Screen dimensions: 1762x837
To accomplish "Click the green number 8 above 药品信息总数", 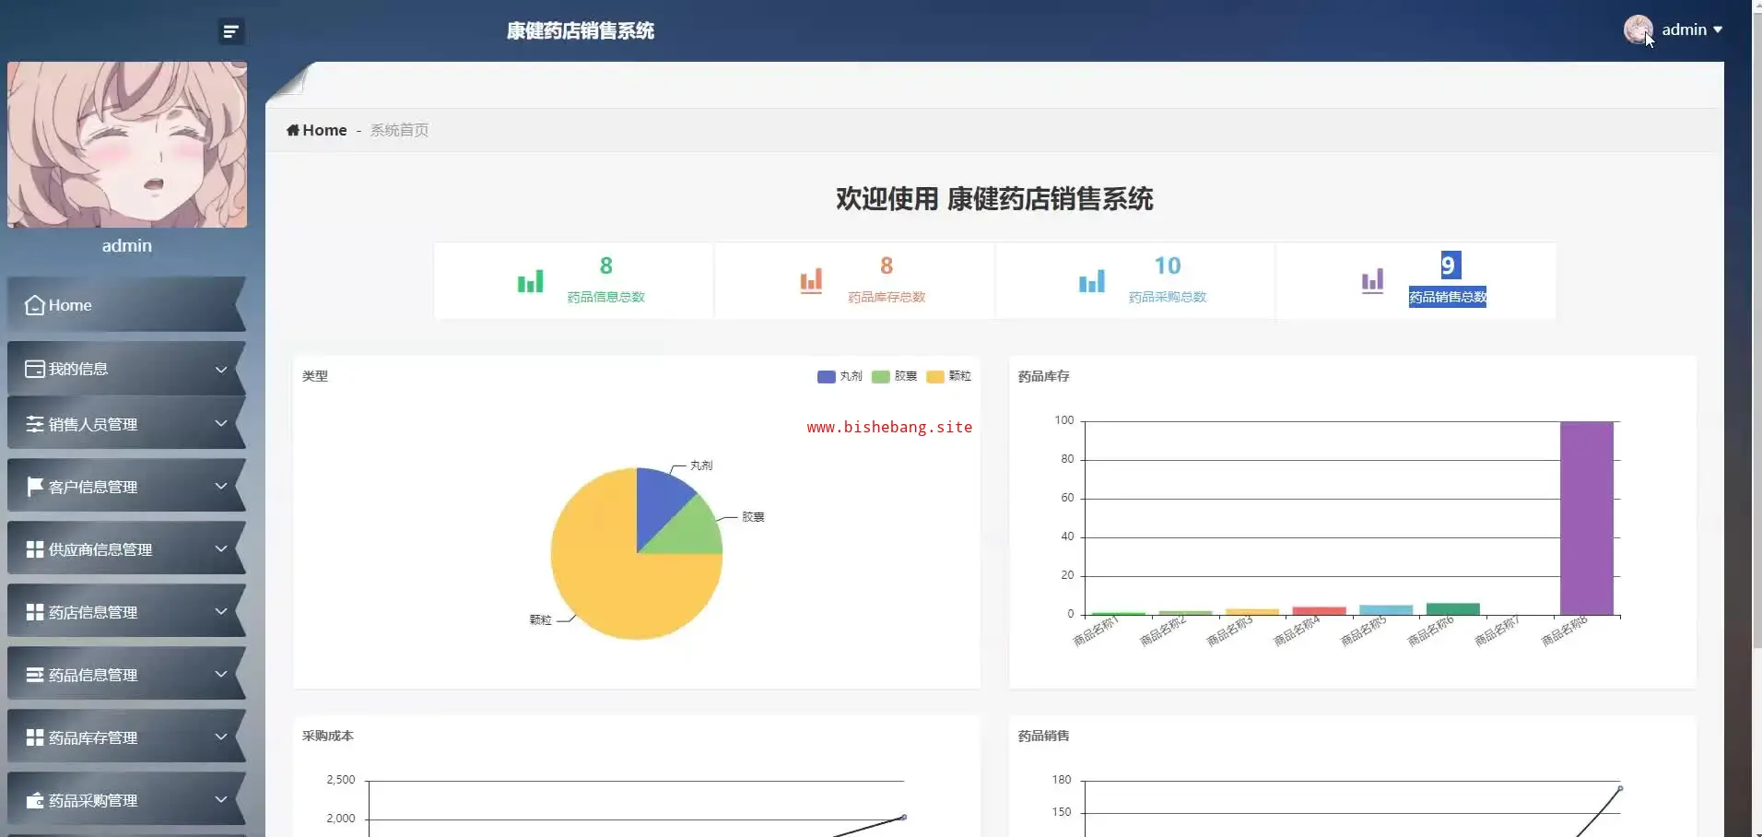I will [606, 265].
